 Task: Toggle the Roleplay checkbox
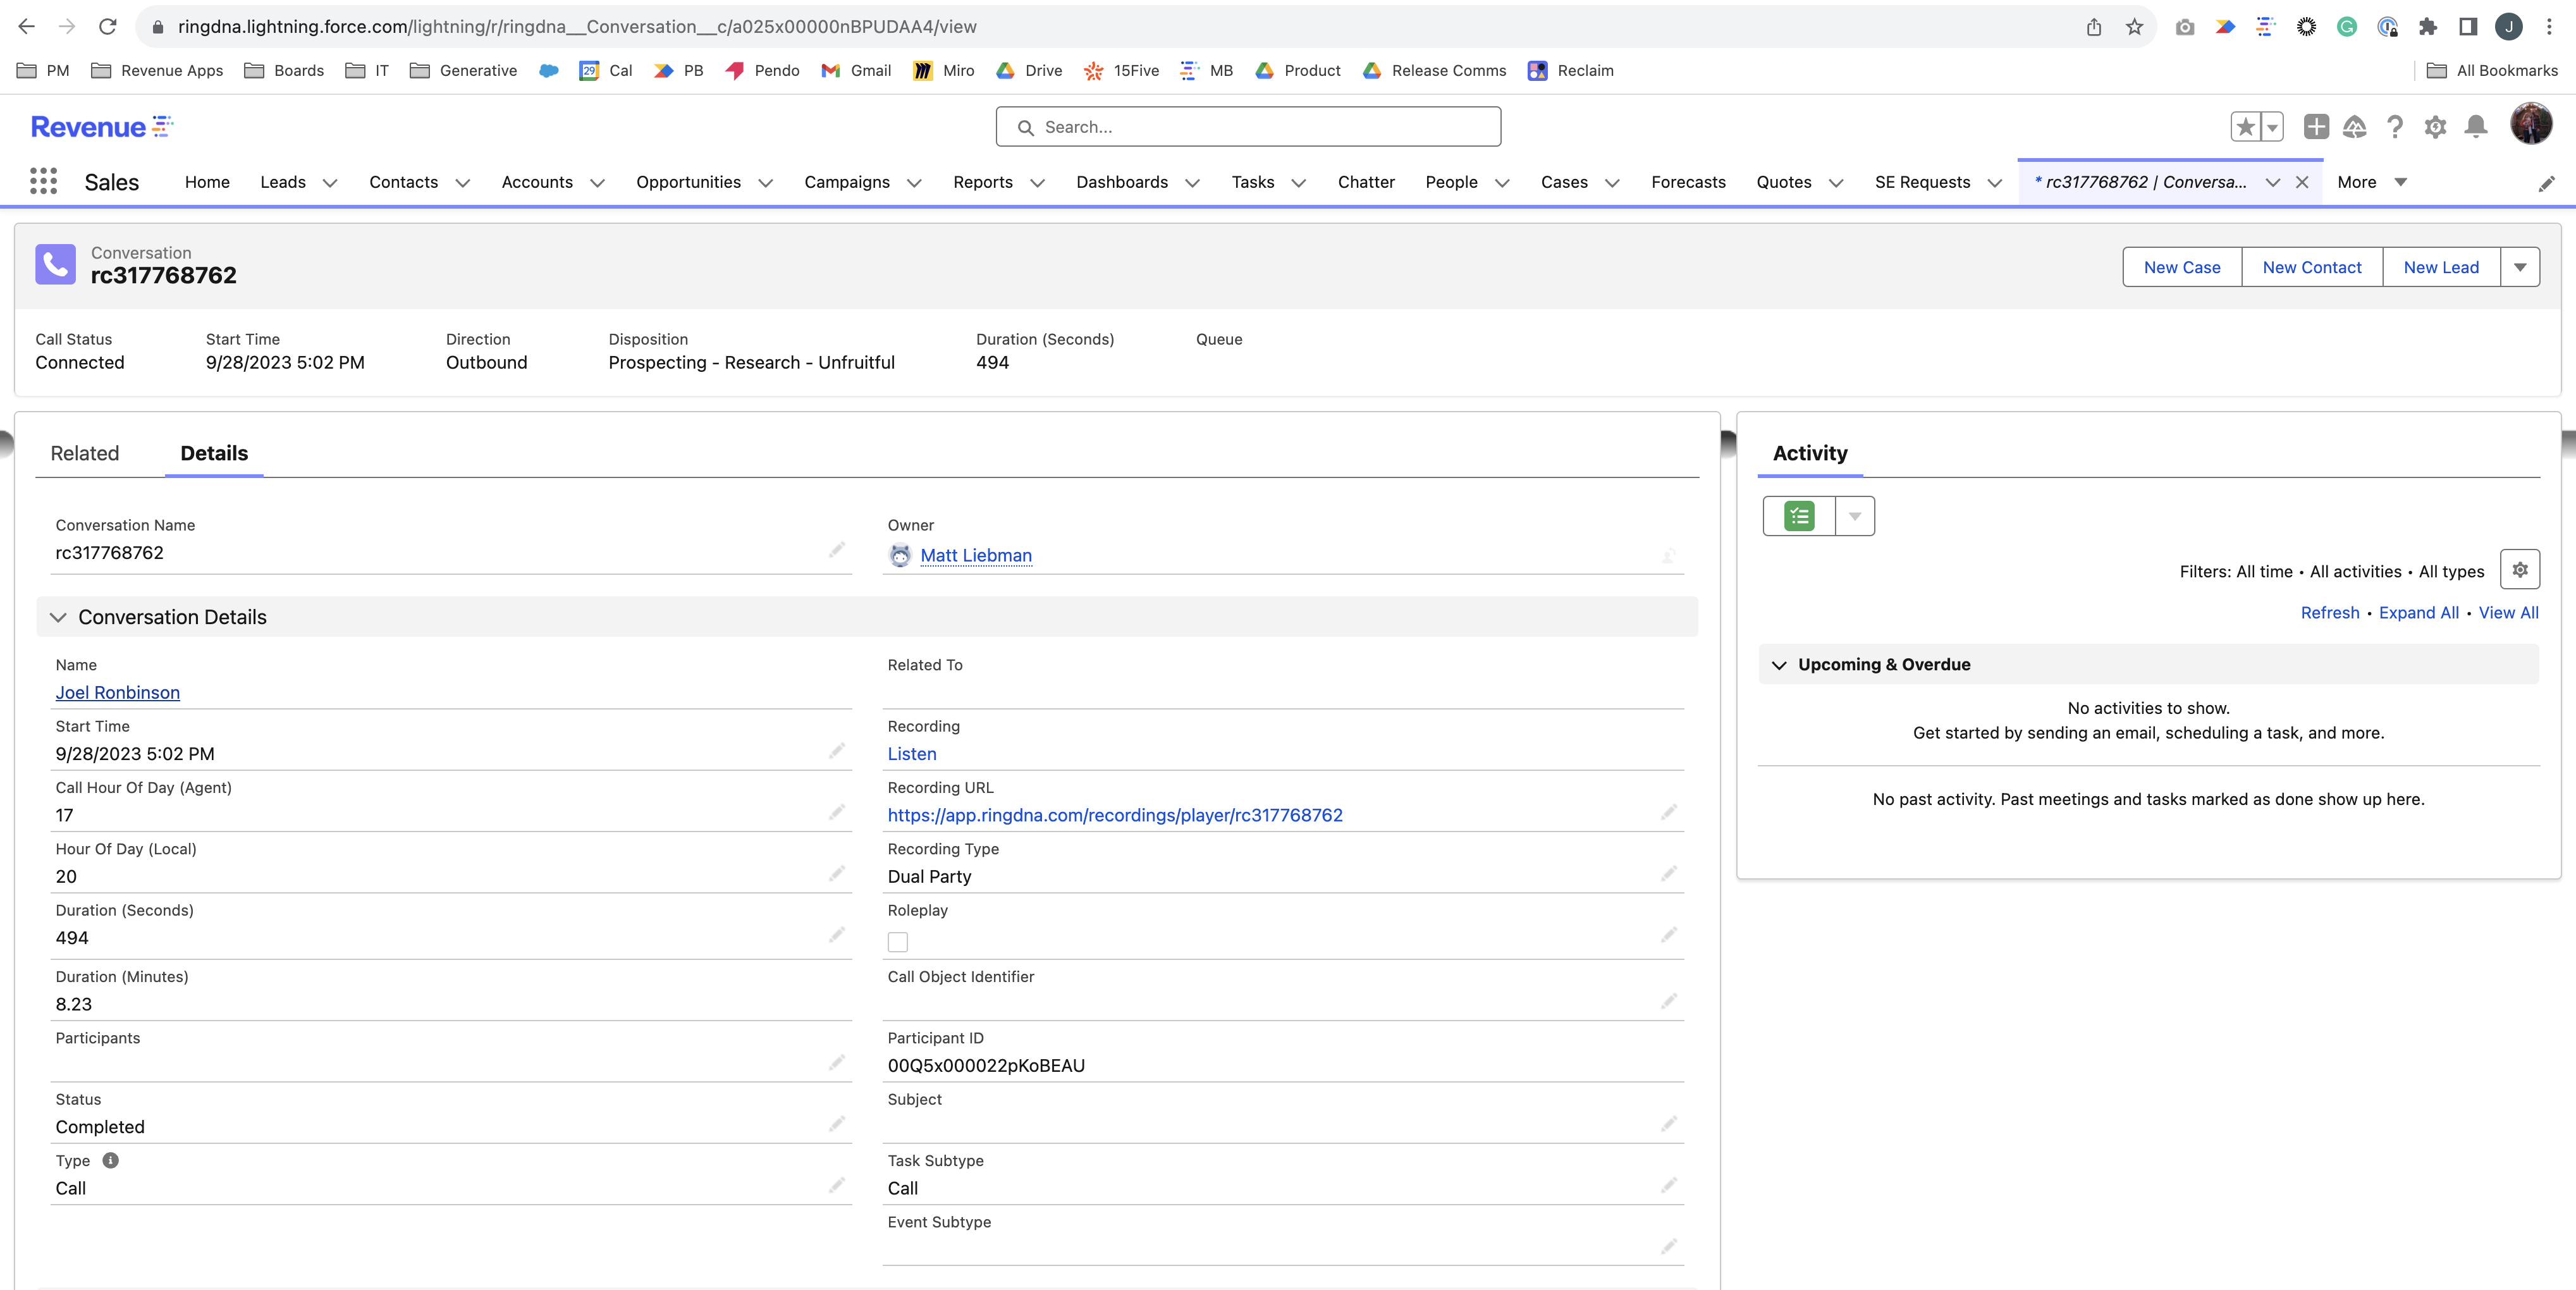click(x=898, y=942)
